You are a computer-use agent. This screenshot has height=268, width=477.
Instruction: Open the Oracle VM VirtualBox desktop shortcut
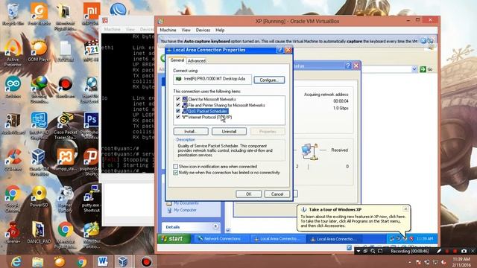39,162
